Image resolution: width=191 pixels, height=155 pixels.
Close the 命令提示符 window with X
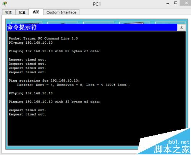pos(181,27)
